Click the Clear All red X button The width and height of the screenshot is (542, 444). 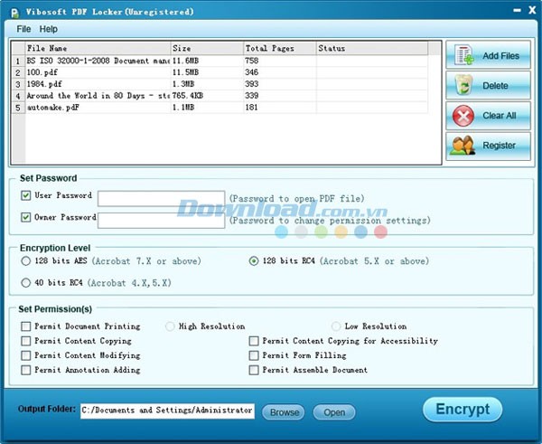[488, 115]
